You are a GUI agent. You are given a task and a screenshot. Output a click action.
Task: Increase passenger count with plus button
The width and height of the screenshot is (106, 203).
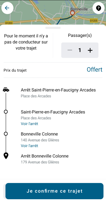[90, 50]
